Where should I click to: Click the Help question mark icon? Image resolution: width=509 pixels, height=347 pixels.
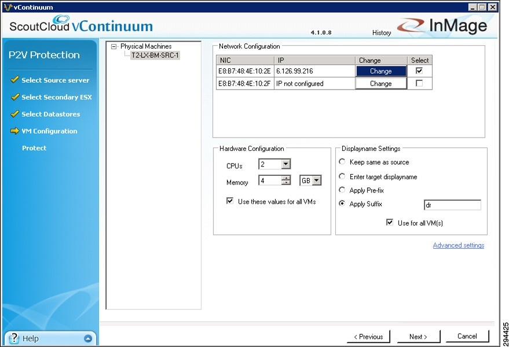tap(14, 338)
